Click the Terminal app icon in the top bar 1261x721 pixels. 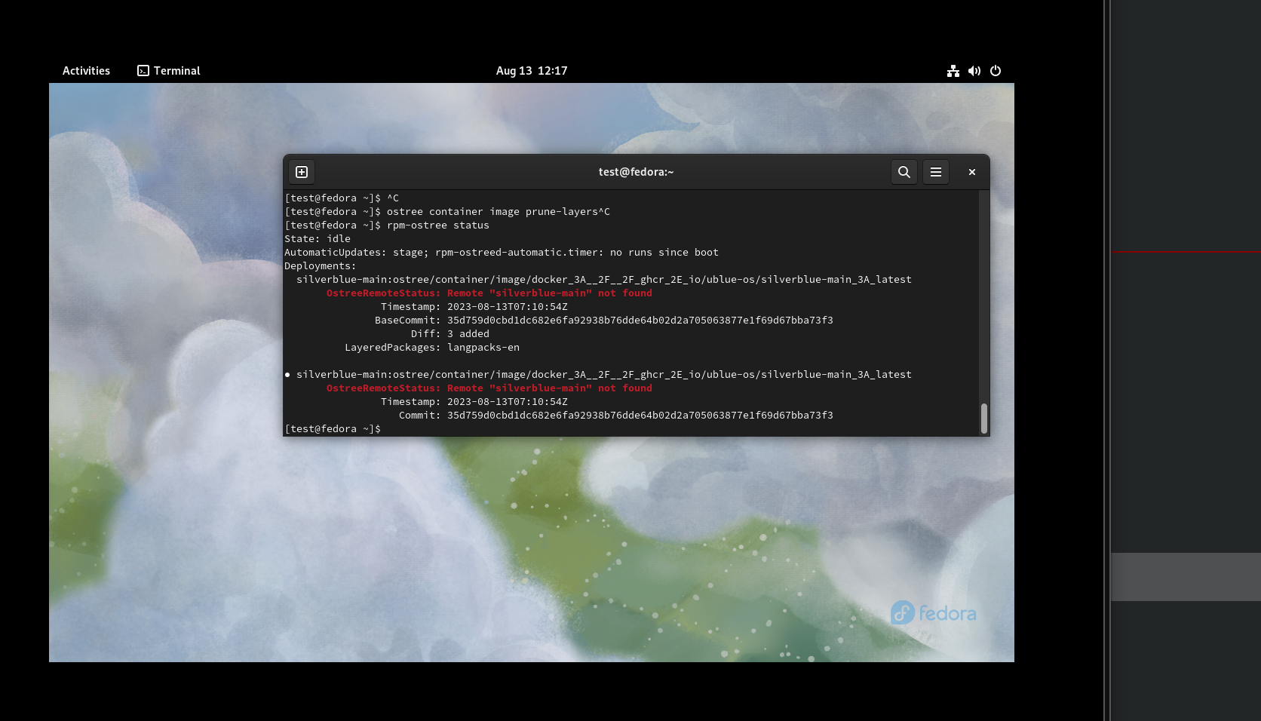[142, 70]
